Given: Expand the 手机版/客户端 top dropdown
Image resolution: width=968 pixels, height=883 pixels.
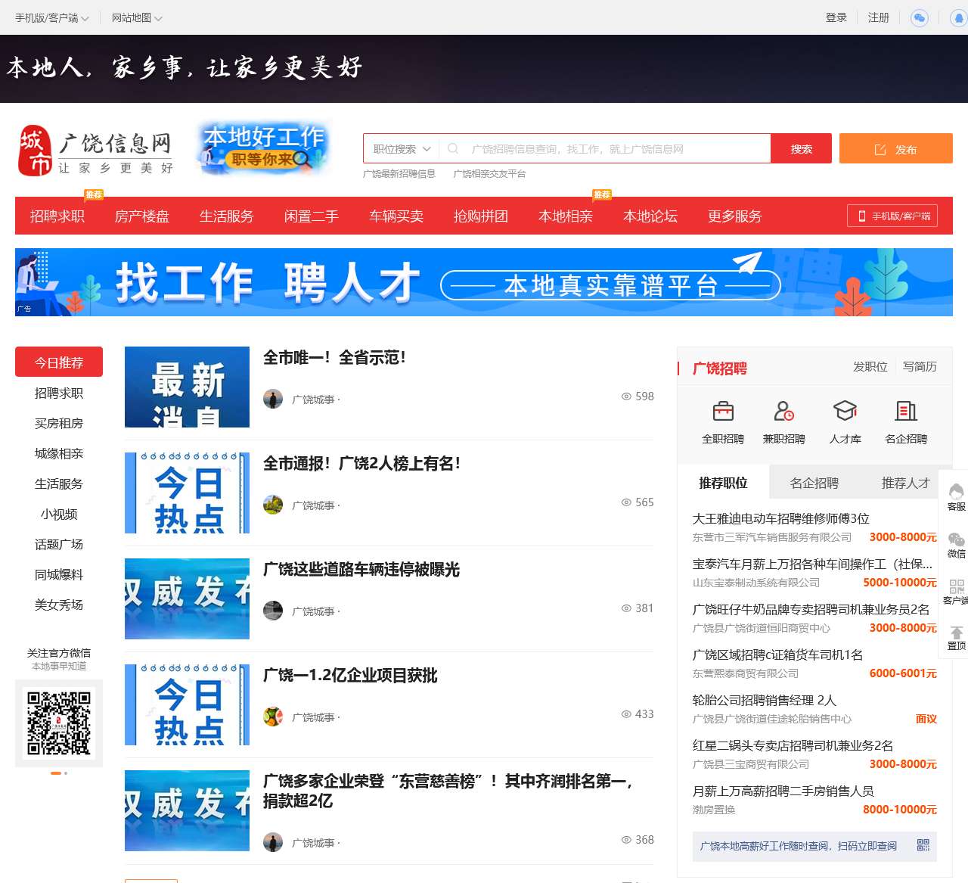Looking at the screenshot, I should tap(51, 17).
